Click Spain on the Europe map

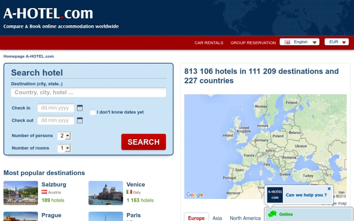pyautogui.click(x=239, y=170)
